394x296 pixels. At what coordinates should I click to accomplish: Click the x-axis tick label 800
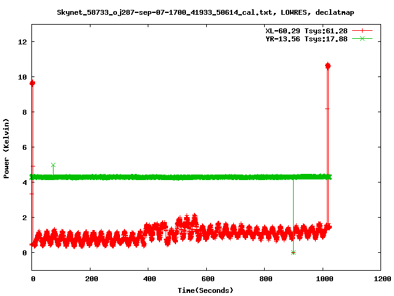point(266,279)
